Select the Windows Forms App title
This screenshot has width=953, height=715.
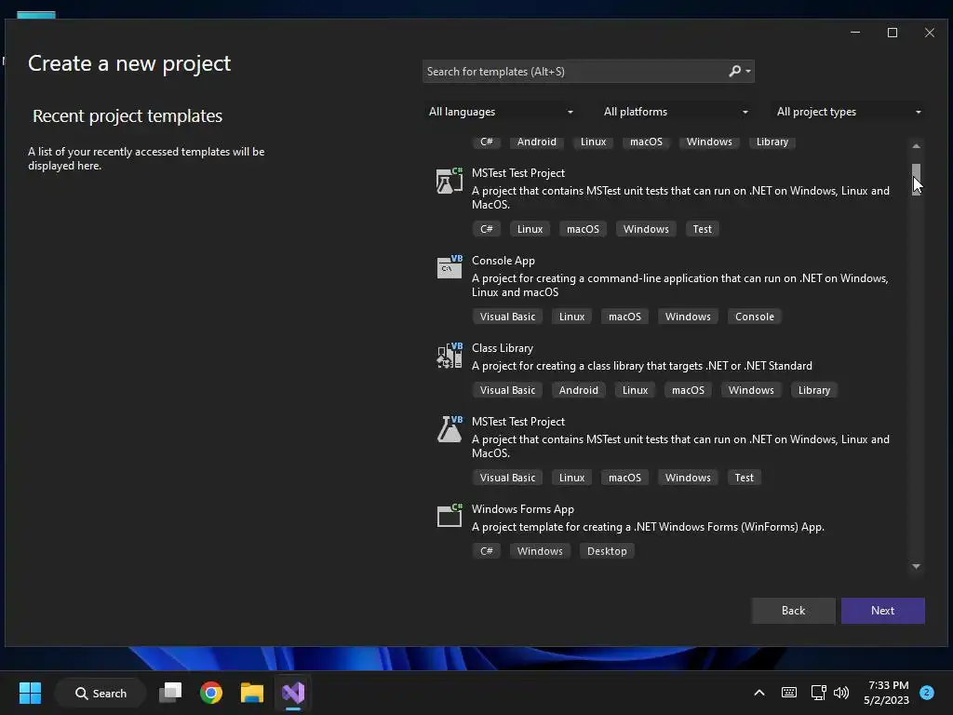523,509
